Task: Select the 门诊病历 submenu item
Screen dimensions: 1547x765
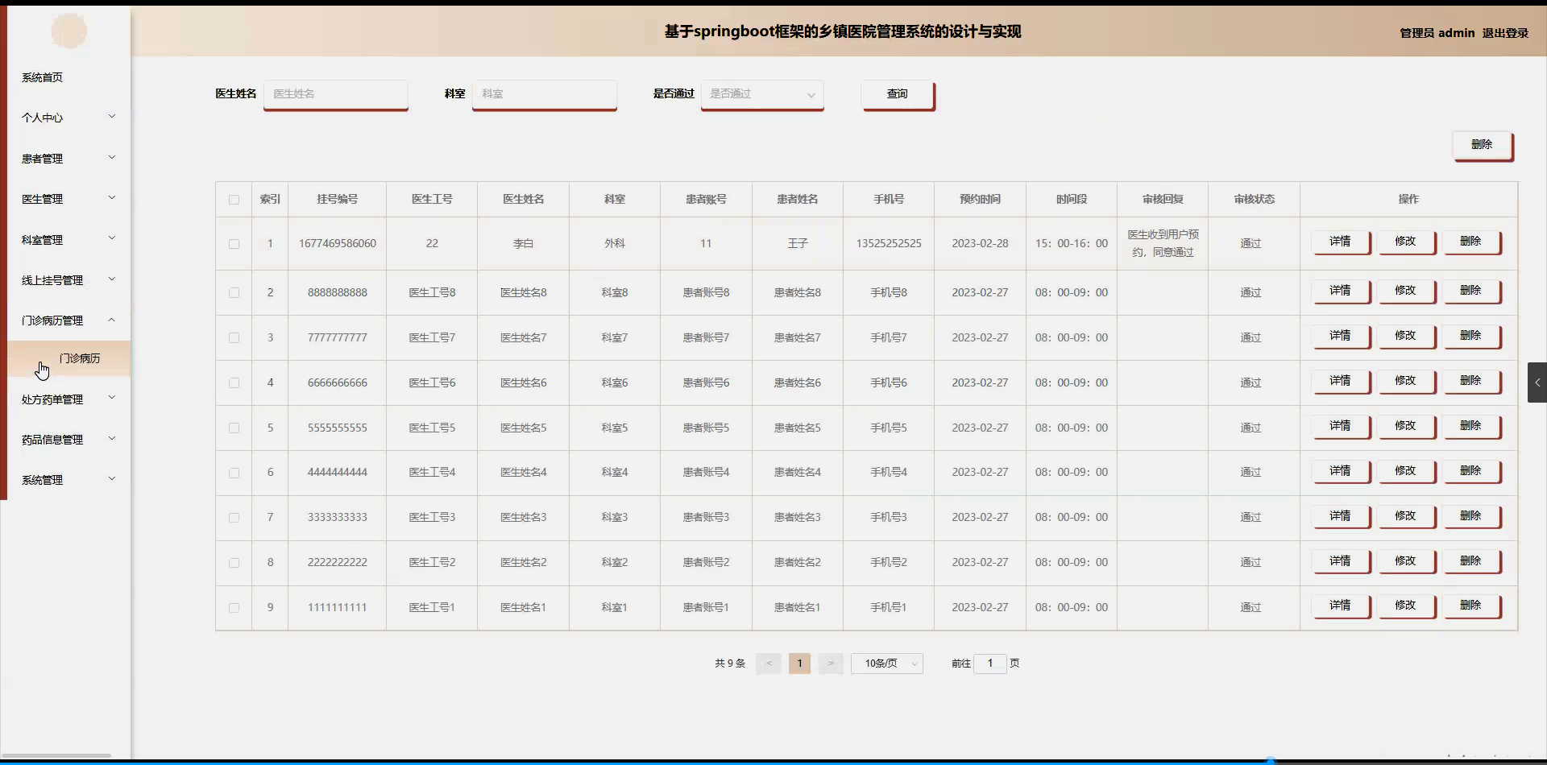Action: pos(68,358)
